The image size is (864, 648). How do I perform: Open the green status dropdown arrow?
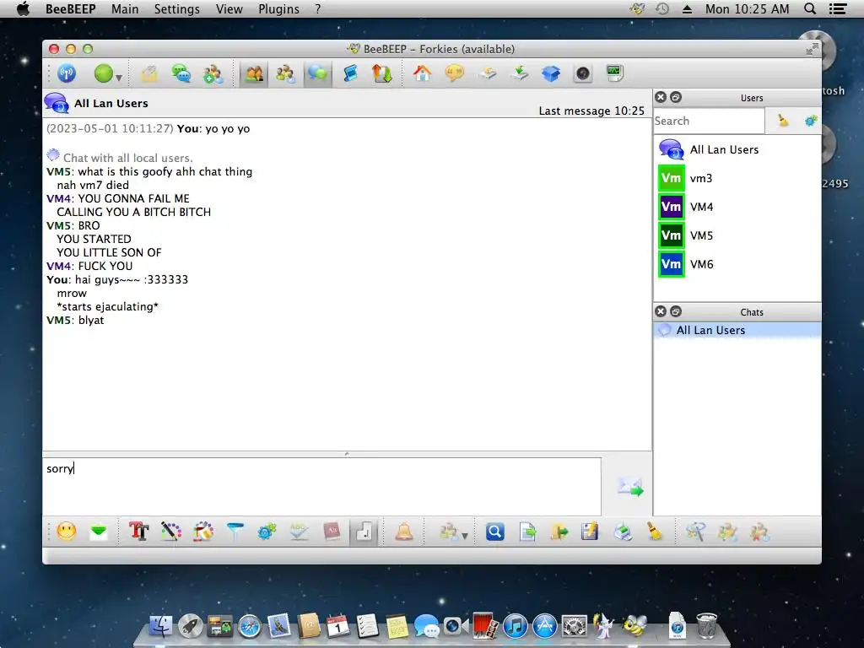118,78
